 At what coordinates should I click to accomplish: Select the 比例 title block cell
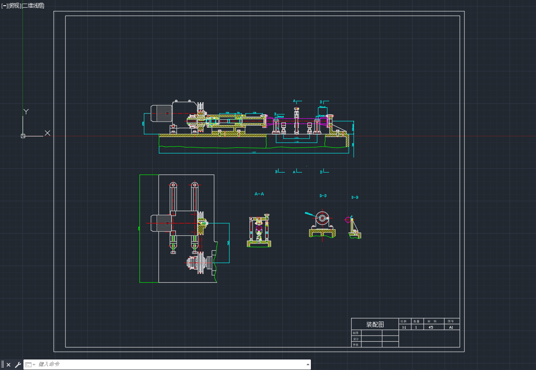click(404, 321)
